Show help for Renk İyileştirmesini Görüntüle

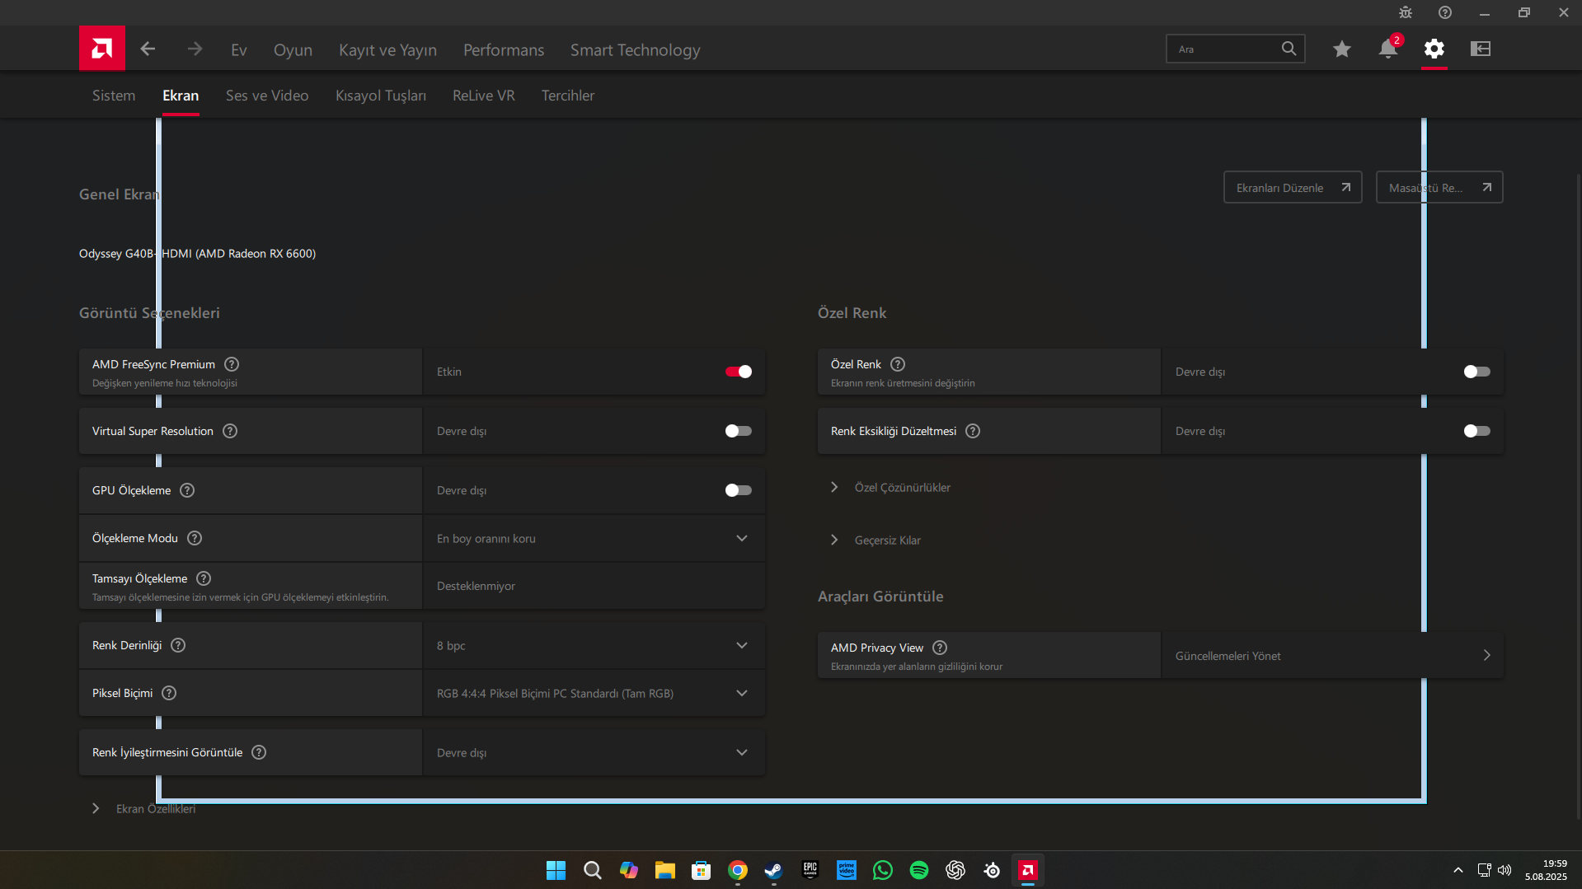coord(259,752)
